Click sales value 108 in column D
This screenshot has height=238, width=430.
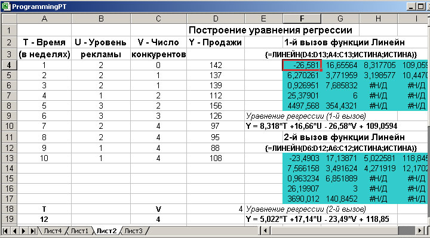pos(216,158)
